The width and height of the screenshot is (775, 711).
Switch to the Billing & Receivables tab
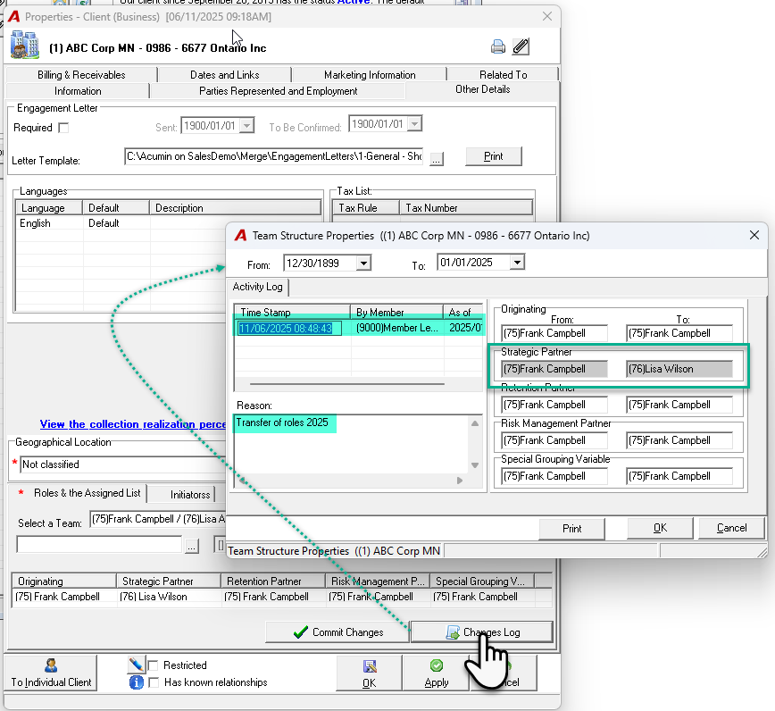click(x=81, y=75)
